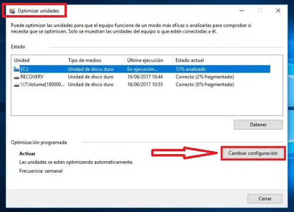Click the \\?\Volume{180000 drive icon
294x212 pixels.
click(17, 85)
